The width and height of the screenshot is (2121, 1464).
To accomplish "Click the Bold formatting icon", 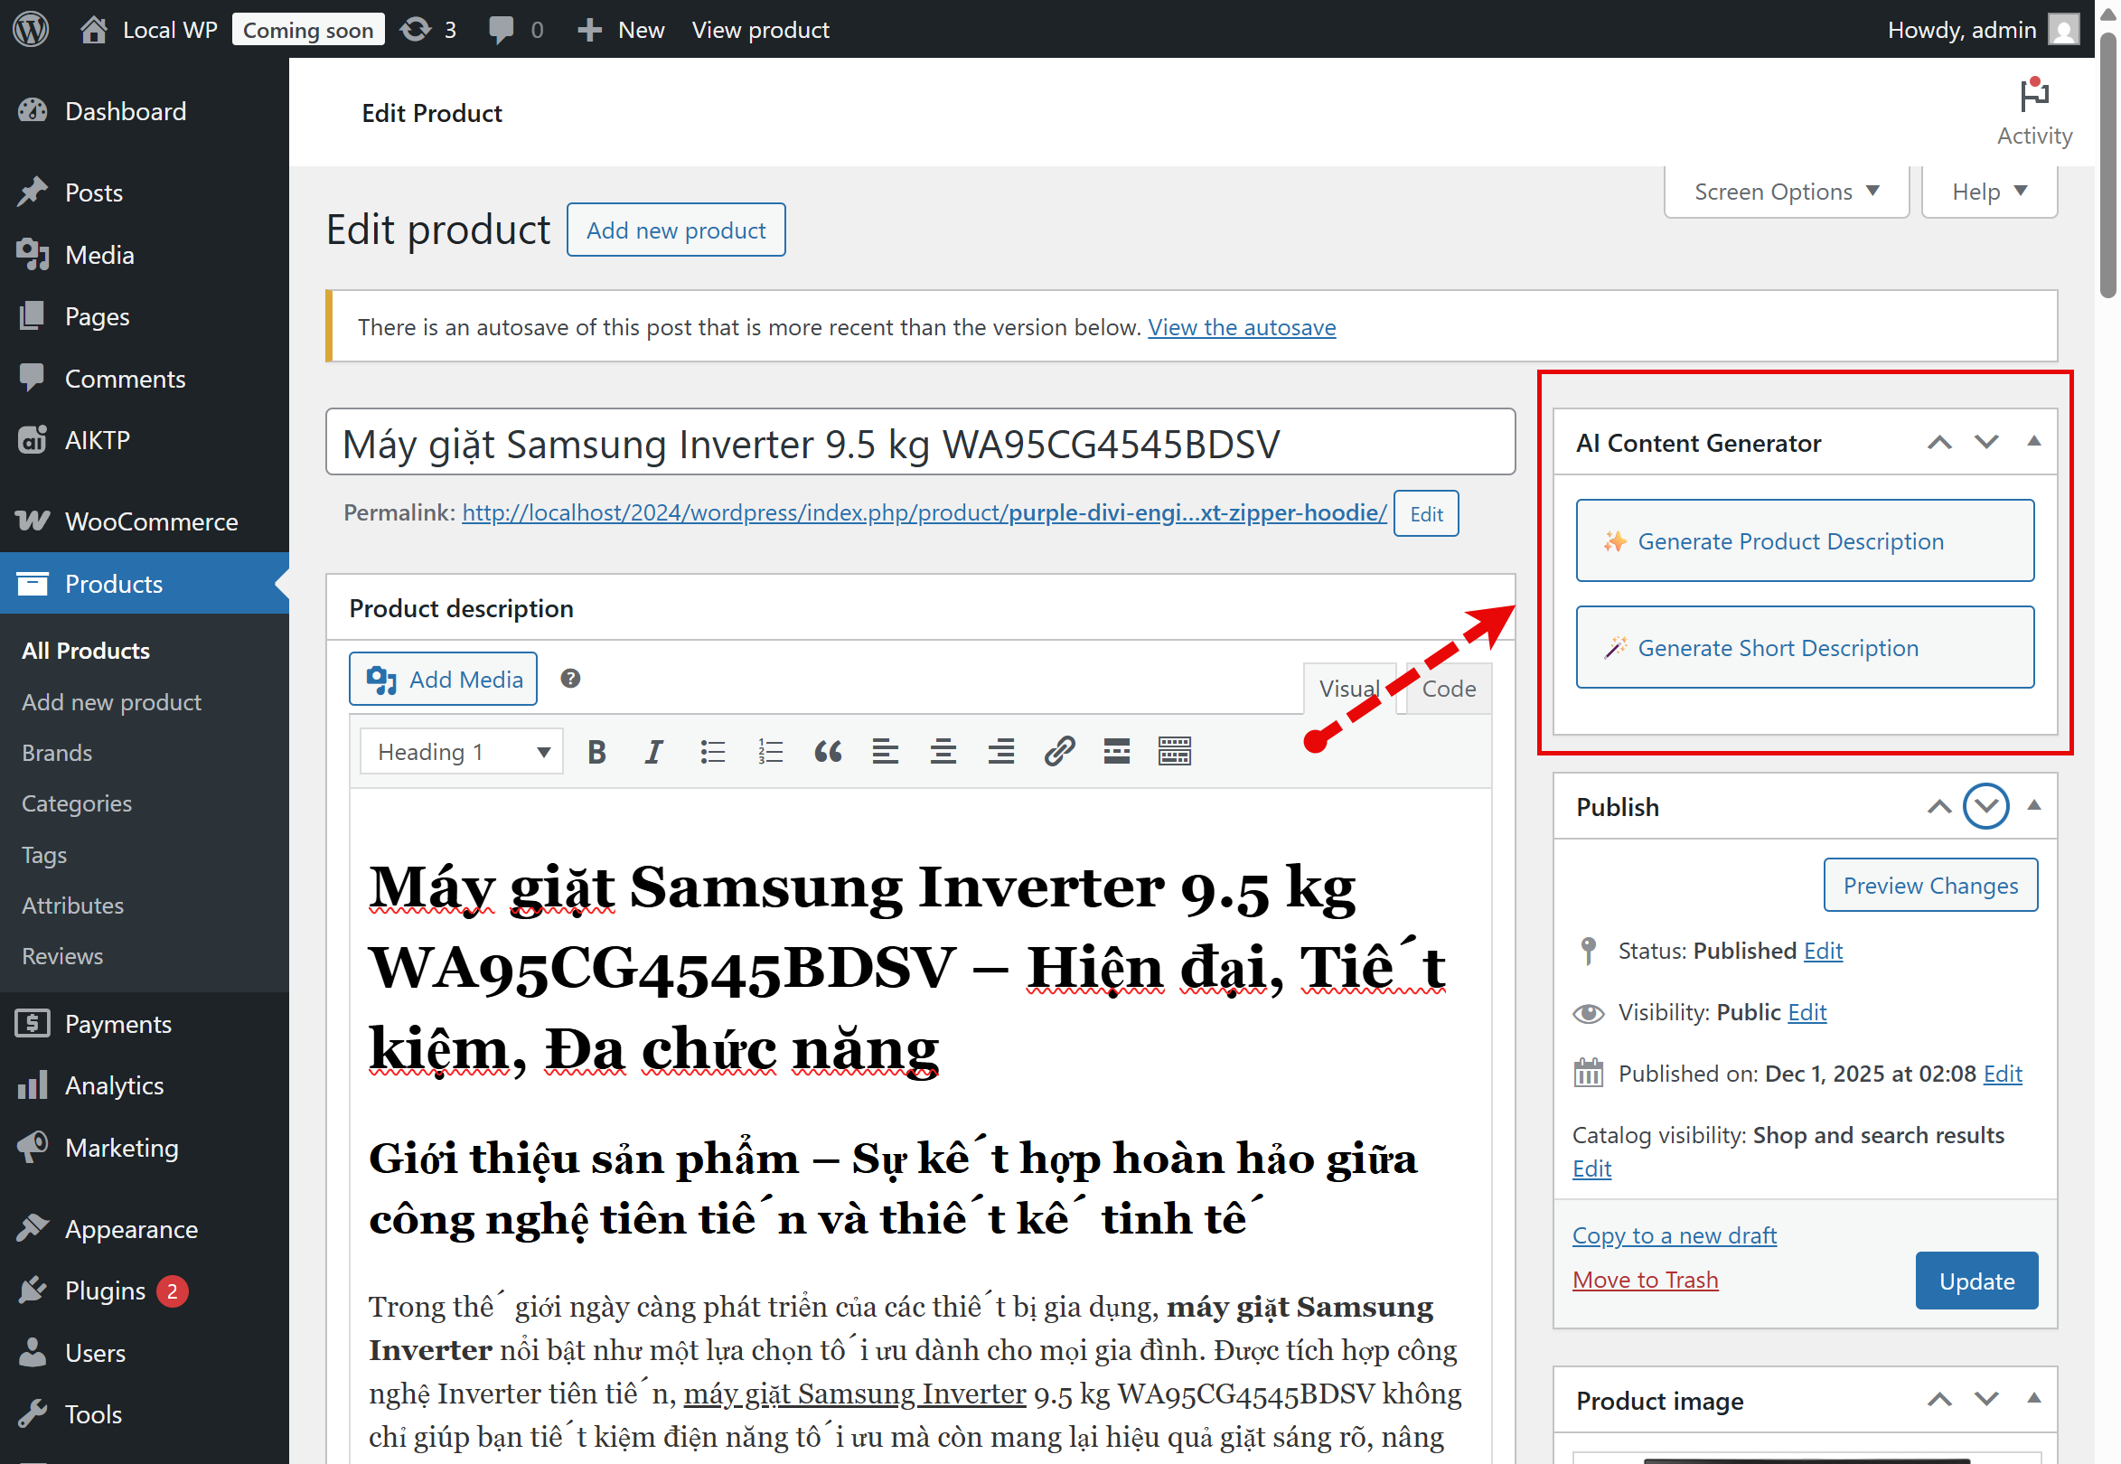I will coord(596,752).
